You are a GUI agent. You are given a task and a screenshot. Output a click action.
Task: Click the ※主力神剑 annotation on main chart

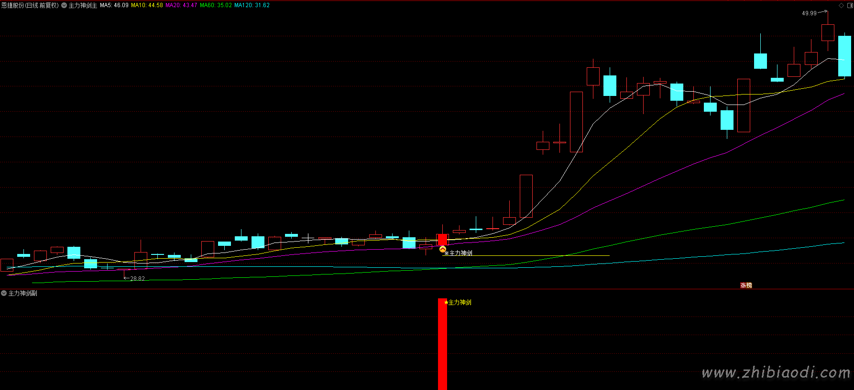point(458,253)
